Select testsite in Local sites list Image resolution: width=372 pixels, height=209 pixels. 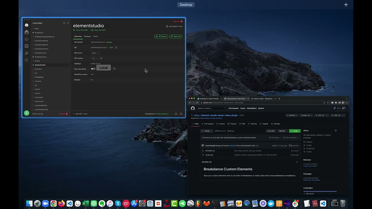click(37, 89)
